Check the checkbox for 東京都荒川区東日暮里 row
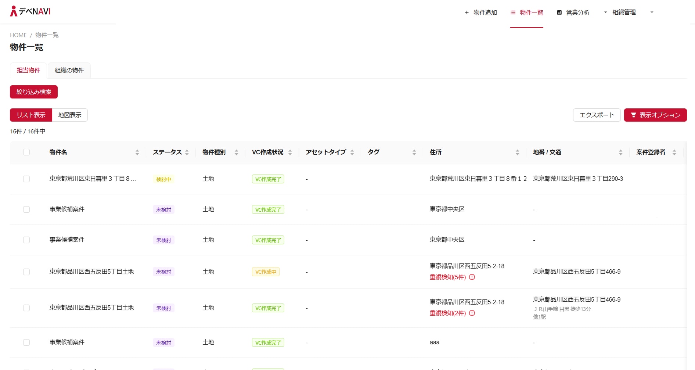Screen dimensions: 695x370 click(26, 179)
